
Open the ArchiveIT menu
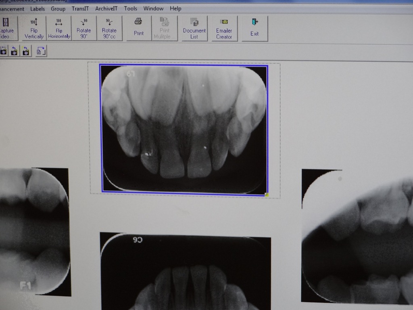(x=106, y=9)
